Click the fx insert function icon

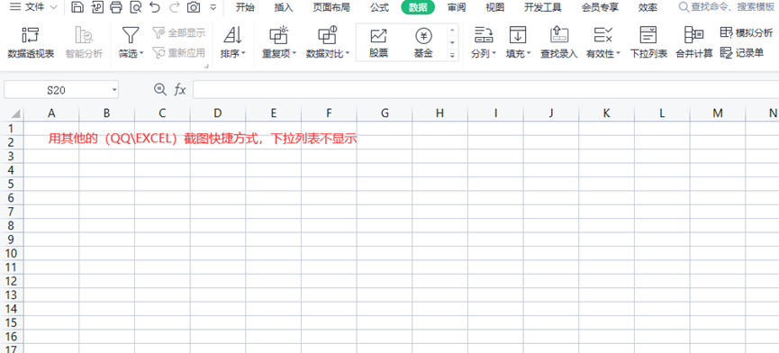pos(180,90)
